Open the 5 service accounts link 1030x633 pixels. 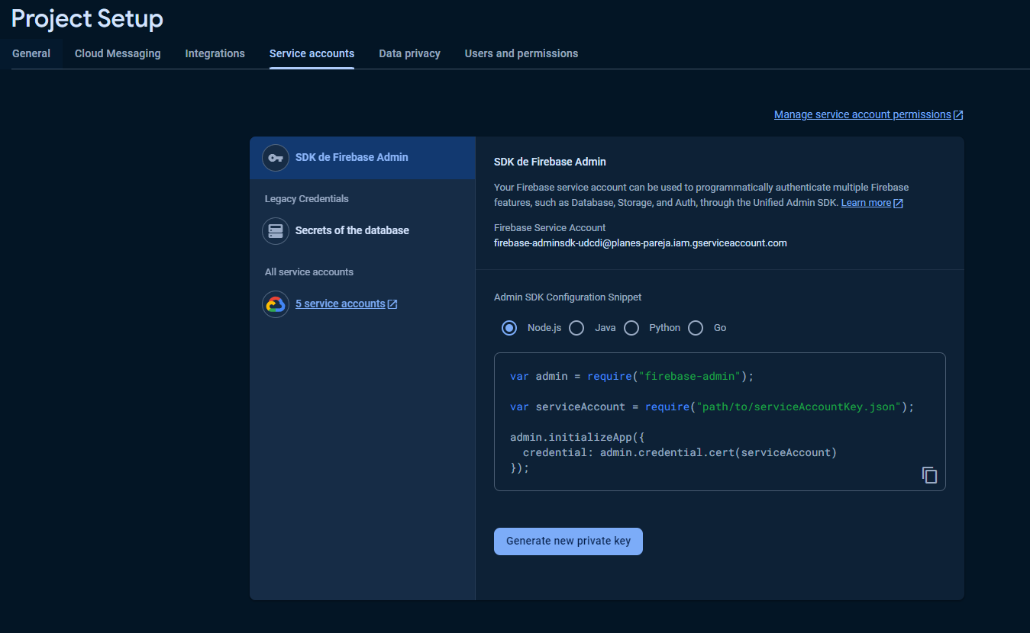(341, 304)
